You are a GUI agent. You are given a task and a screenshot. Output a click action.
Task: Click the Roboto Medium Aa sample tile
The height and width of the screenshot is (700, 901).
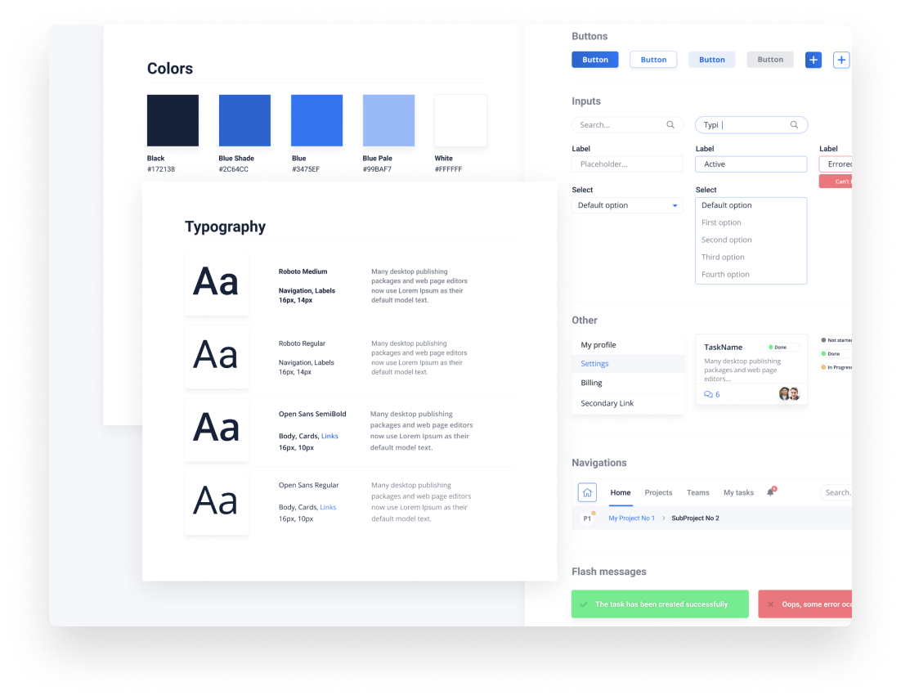pos(217,283)
